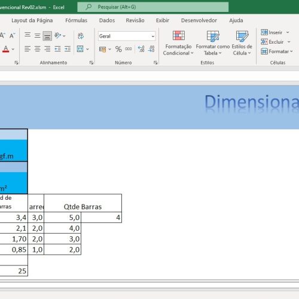The image size is (299, 299).
Task: Open font color swatch red A
Action: (x=6, y=49)
